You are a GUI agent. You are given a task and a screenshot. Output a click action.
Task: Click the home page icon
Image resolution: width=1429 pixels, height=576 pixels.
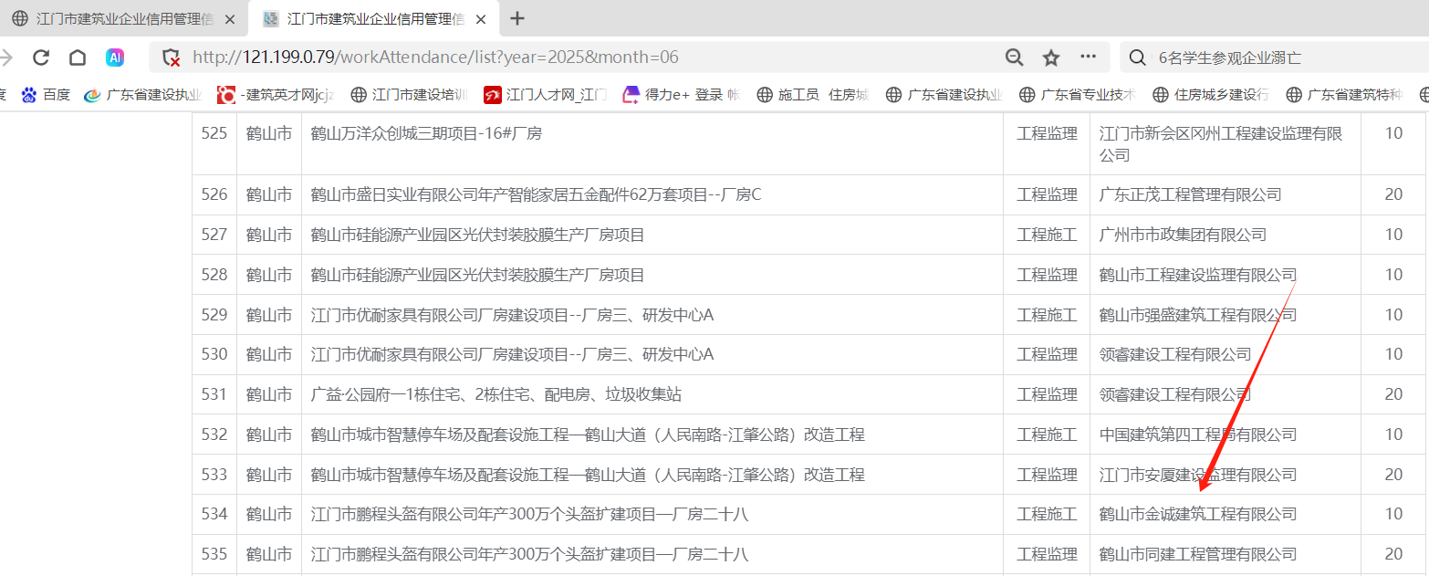78,58
